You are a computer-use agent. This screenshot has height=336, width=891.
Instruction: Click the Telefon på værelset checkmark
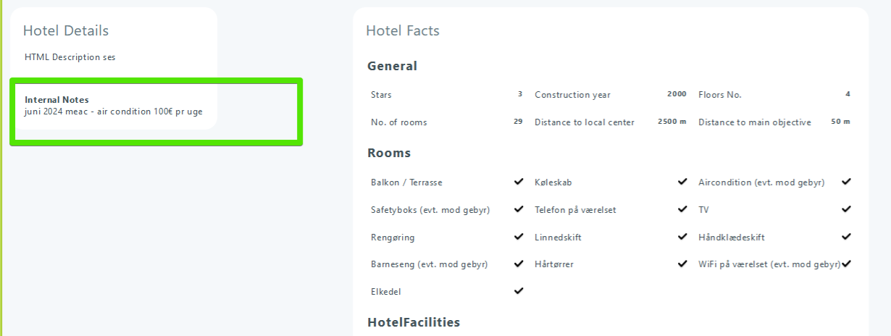[x=682, y=209]
